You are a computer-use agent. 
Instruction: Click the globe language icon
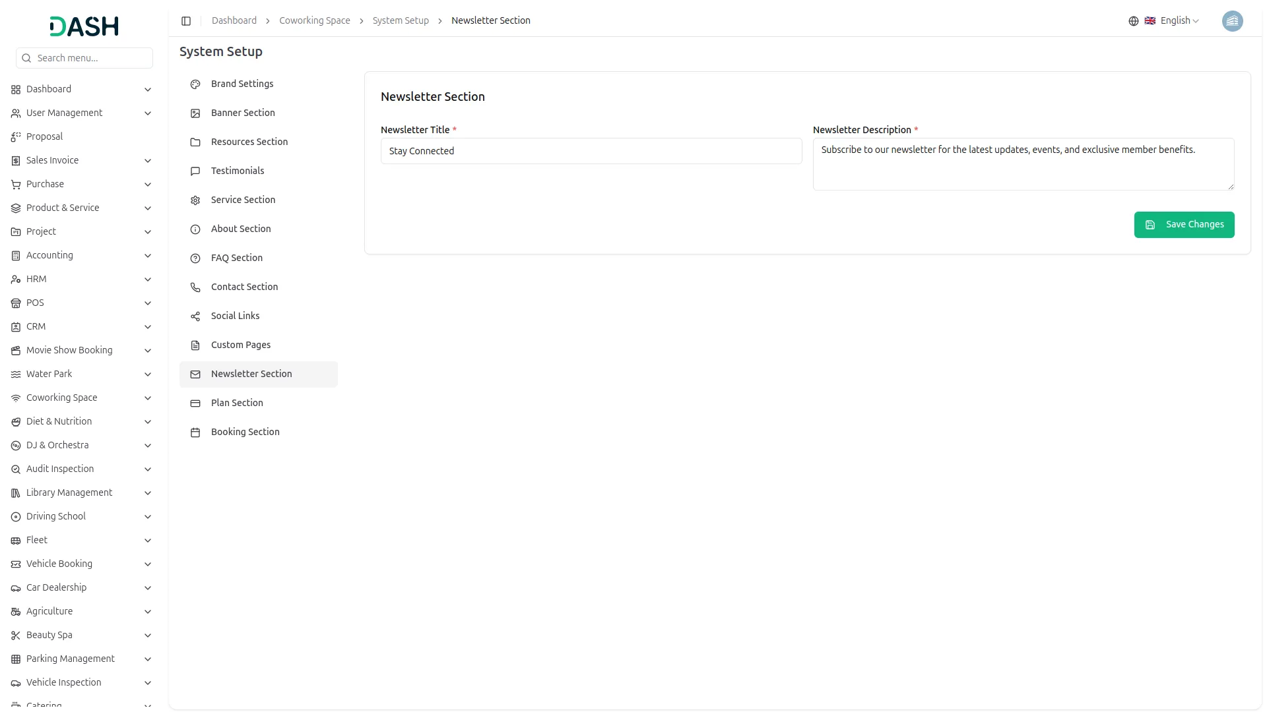click(x=1133, y=21)
